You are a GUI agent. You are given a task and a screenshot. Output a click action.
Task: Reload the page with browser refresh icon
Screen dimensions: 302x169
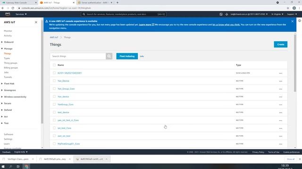[13, 8]
